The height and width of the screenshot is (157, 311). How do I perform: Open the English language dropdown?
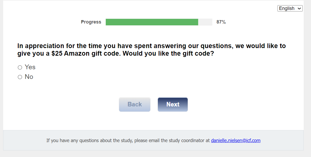[290, 8]
